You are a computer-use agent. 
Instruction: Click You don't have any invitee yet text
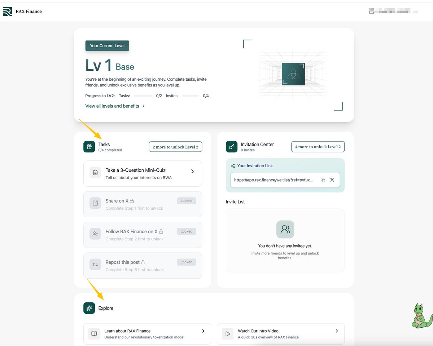coord(285,246)
